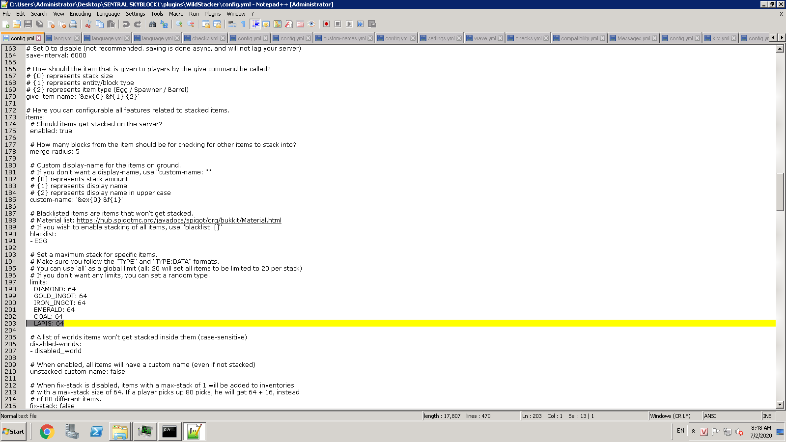Start macro recording with red dot icon
The image size is (786, 442).
click(326, 24)
